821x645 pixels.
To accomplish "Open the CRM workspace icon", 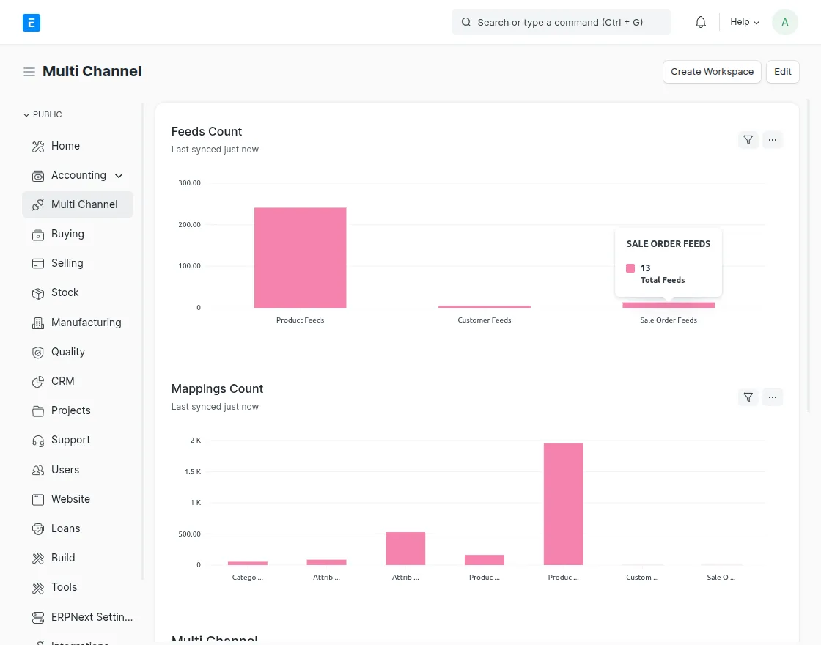I will click(38, 382).
